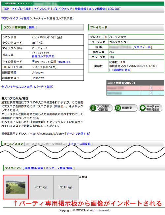Reverse course order with ↓↑コース順反転
This screenshot has width=165, height=215.
point(80,144)
